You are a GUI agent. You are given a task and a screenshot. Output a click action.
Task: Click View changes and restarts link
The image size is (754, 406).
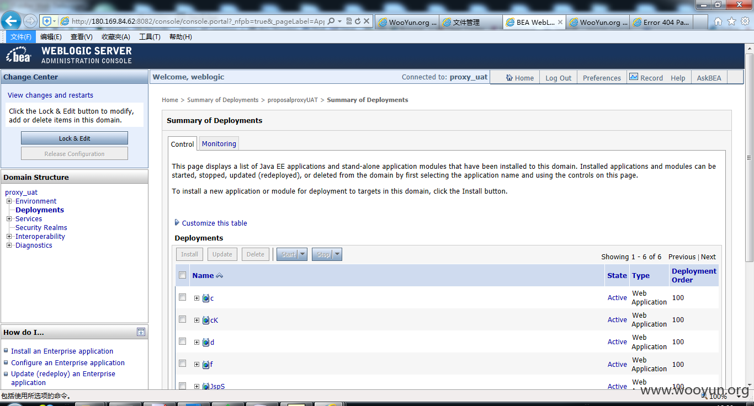50,95
